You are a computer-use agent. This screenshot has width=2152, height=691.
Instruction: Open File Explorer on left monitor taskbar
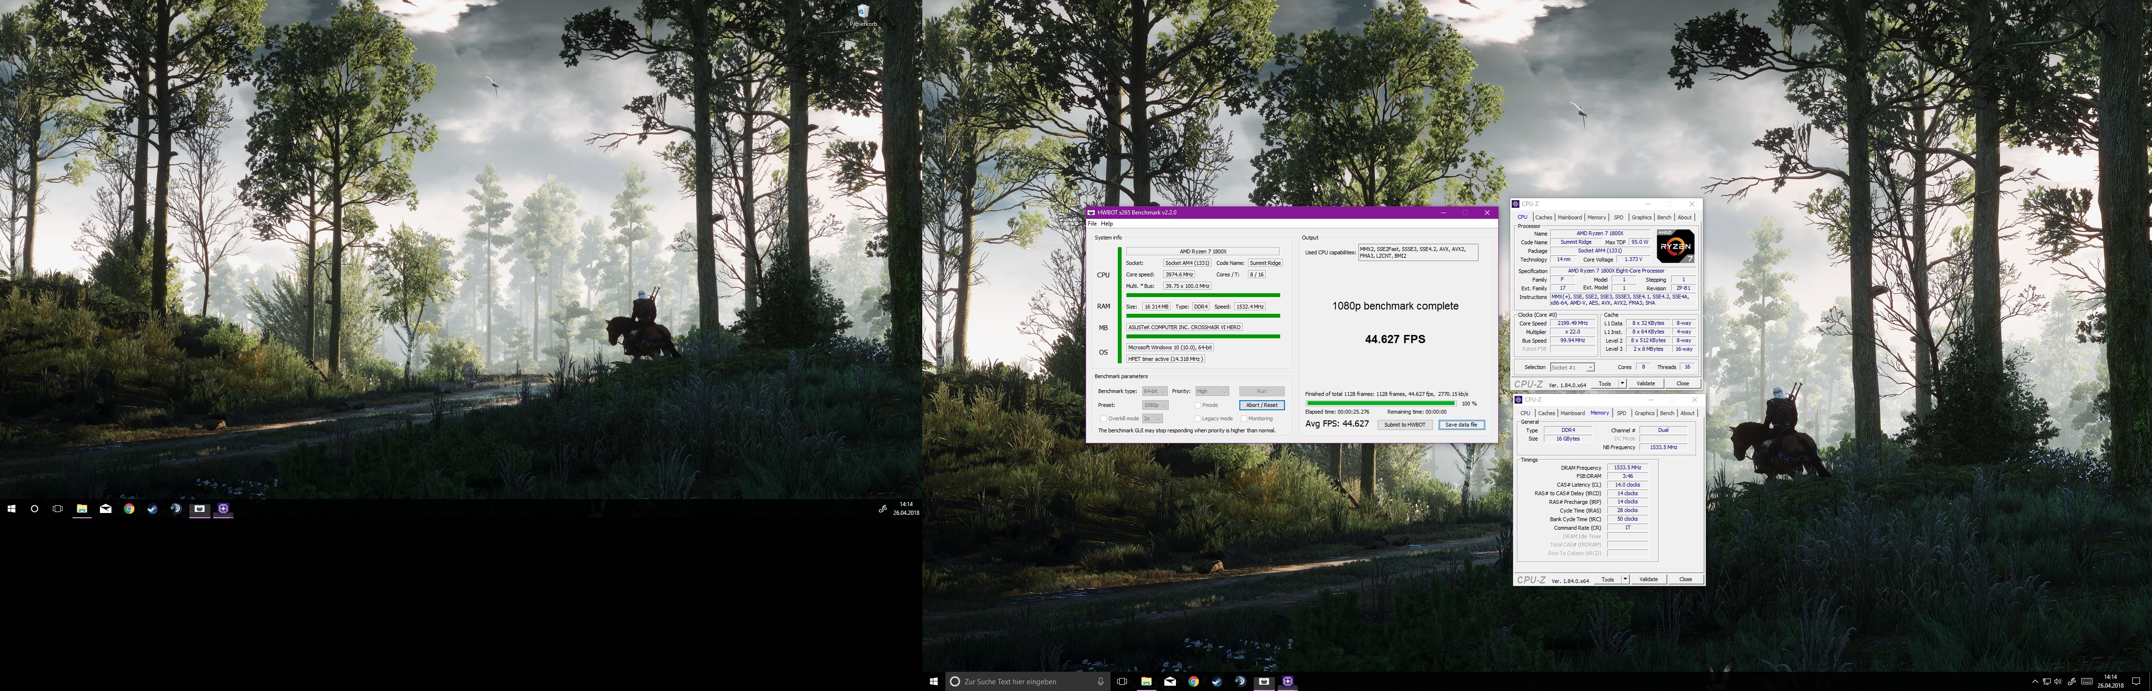82,508
